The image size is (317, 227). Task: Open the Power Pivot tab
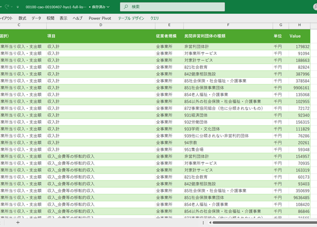[x=100, y=18]
